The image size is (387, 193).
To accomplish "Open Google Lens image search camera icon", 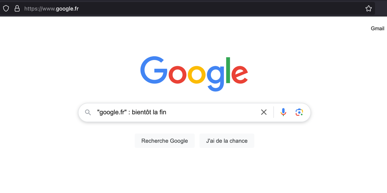I will 299,112.
